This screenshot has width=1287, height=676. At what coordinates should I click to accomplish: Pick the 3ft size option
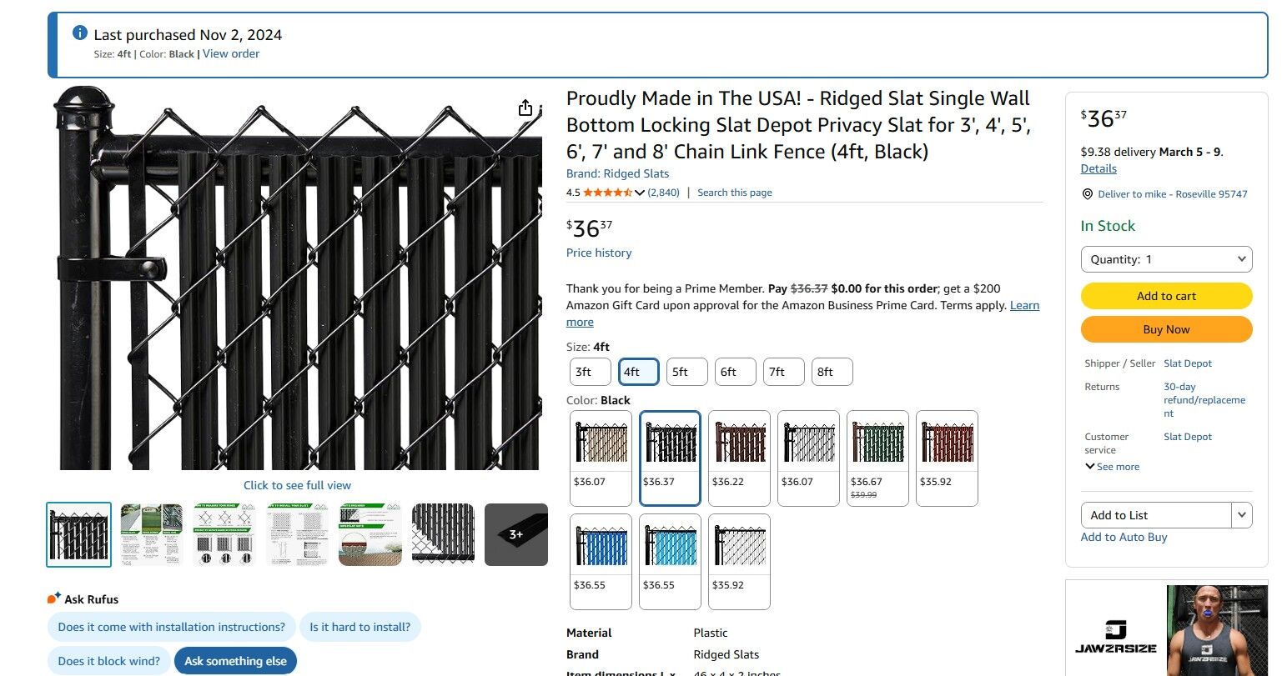[x=590, y=372]
